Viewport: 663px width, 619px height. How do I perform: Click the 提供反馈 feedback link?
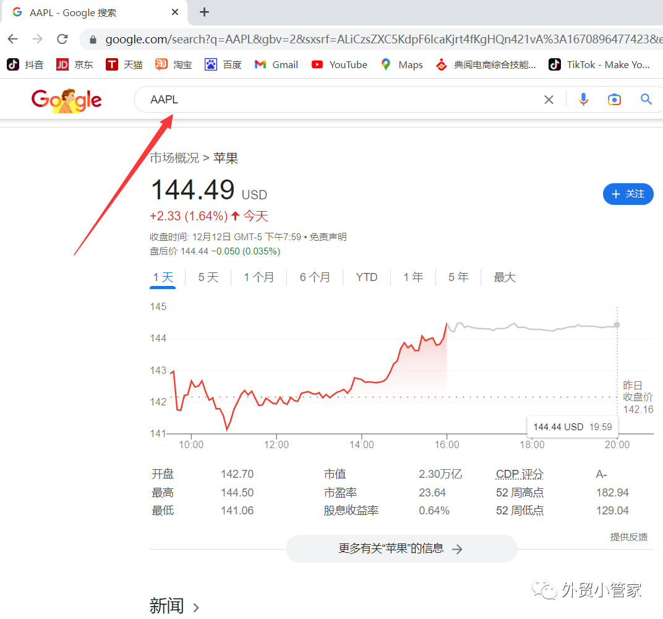click(629, 537)
